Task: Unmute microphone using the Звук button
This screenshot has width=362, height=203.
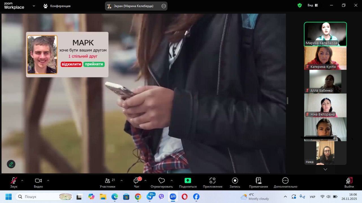Action: (14, 182)
